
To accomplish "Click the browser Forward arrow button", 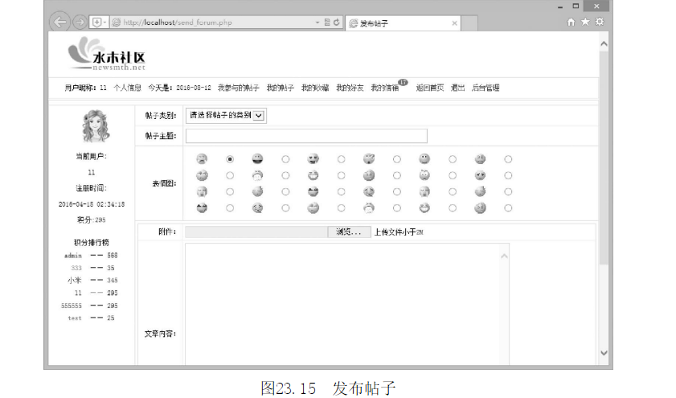I will (x=80, y=23).
